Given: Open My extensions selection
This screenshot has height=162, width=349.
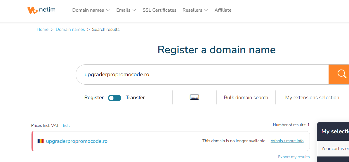Looking at the screenshot, I should [x=312, y=97].
